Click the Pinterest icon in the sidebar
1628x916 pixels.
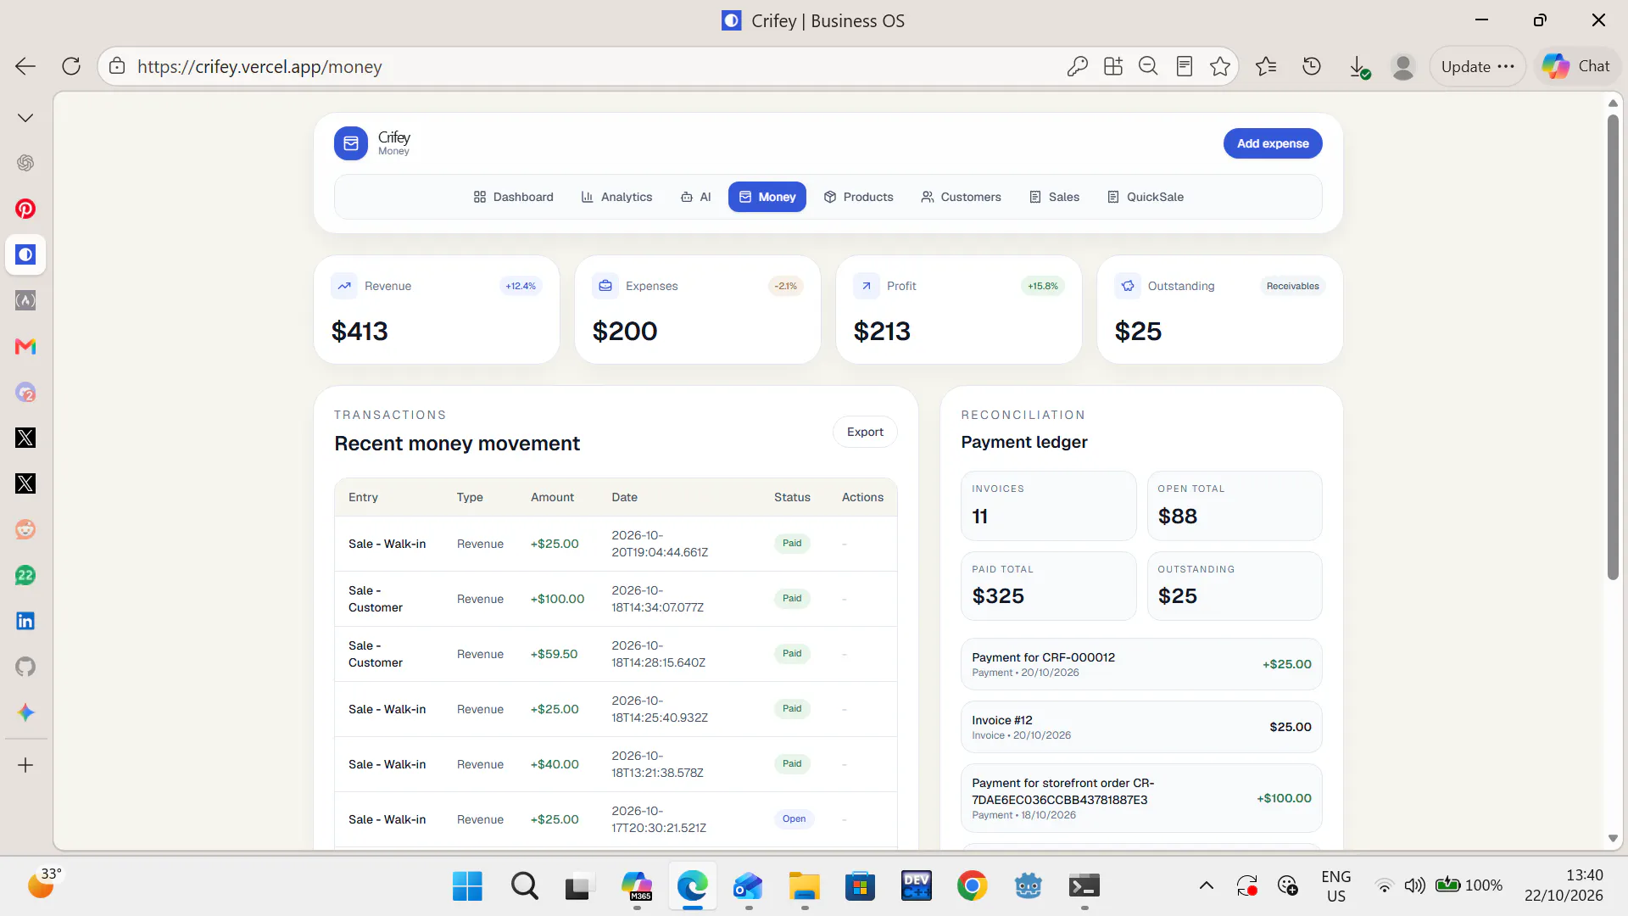click(x=25, y=209)
